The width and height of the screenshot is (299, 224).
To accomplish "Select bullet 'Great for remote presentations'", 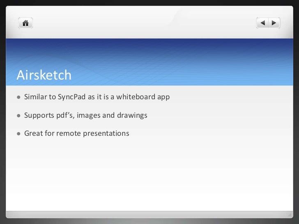I will click(77, 133).
